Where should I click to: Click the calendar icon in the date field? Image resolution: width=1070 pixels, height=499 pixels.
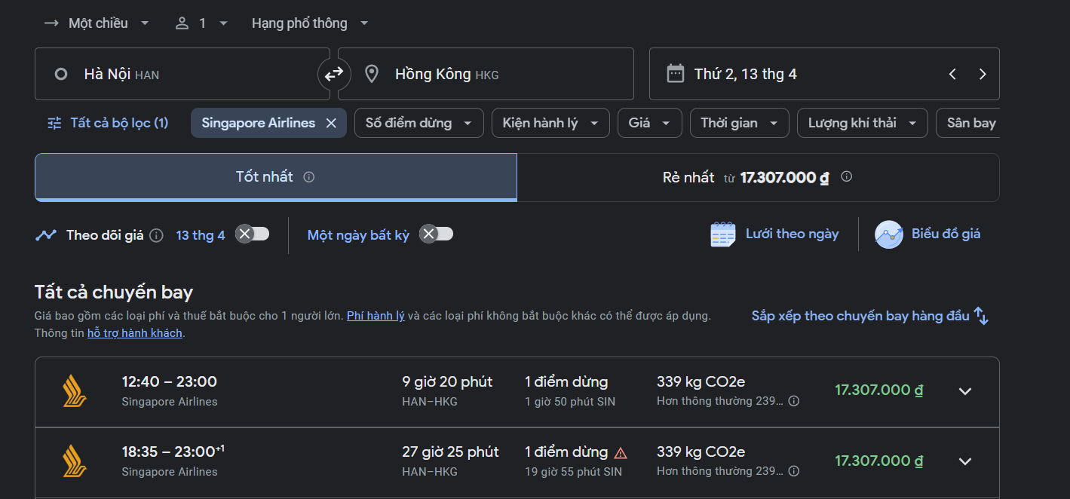674,73
